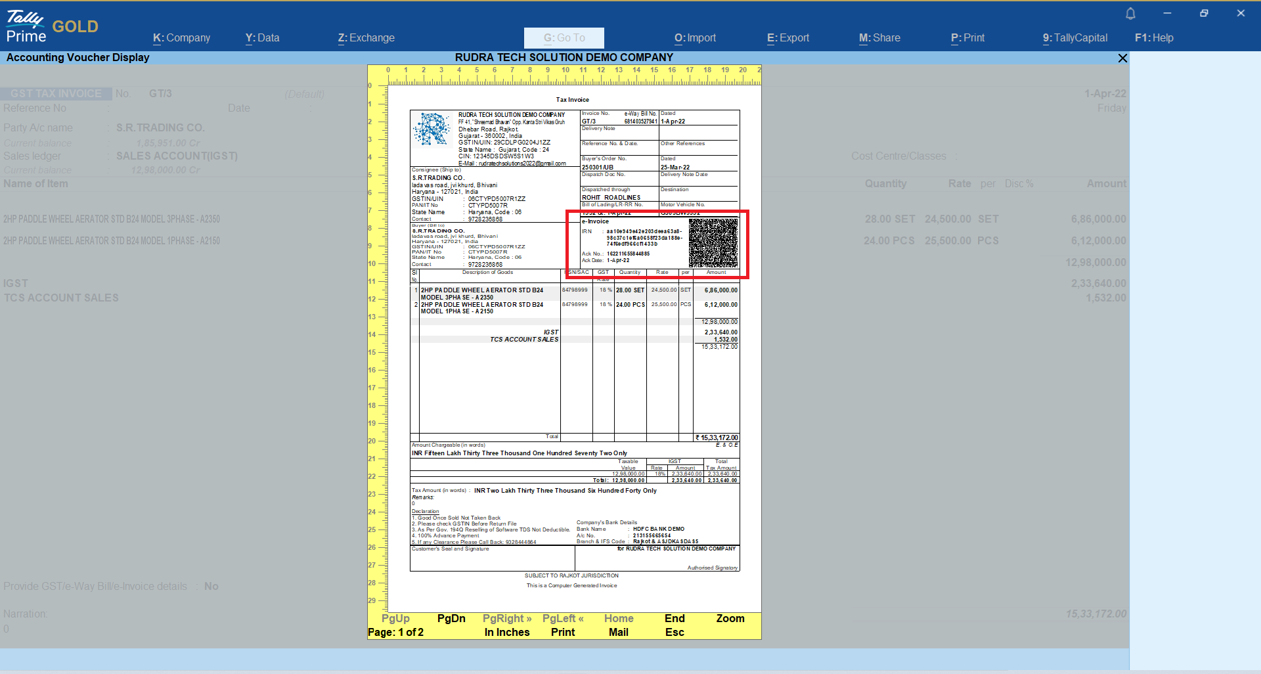1261x674 pixels.
Task: Close the print preview with X icon
Action: [x=1122, y=58]
